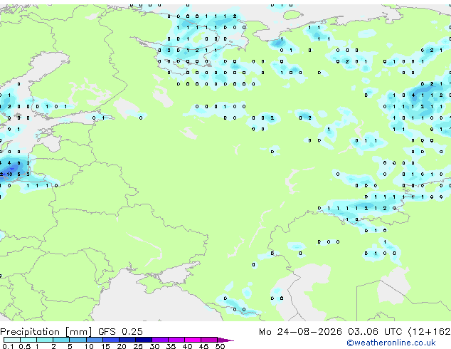
Task: Select the 25–30 mm dark blue swatch
Action: pyautogui.click(x=143, y=340)
